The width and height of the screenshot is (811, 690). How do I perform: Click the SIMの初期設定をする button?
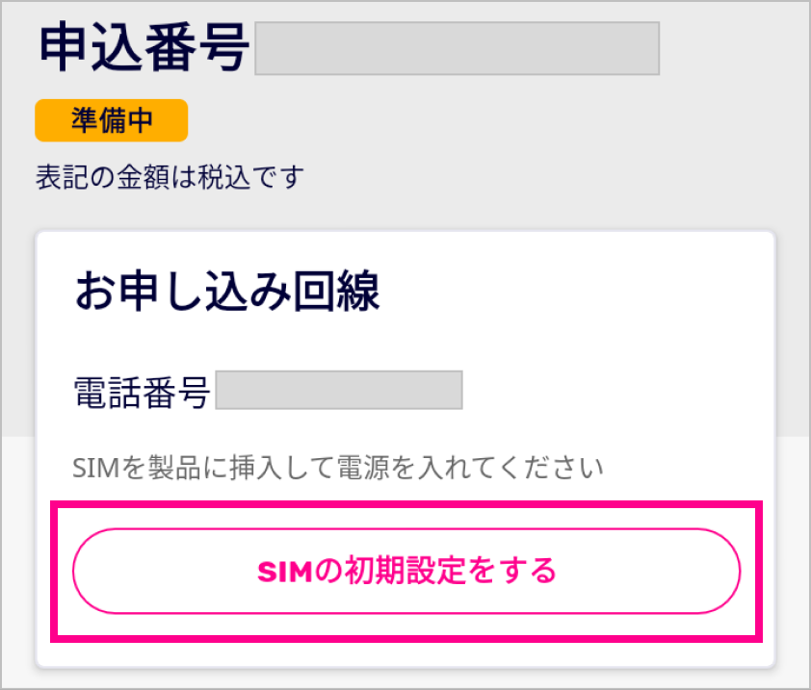tap(406, 571)
